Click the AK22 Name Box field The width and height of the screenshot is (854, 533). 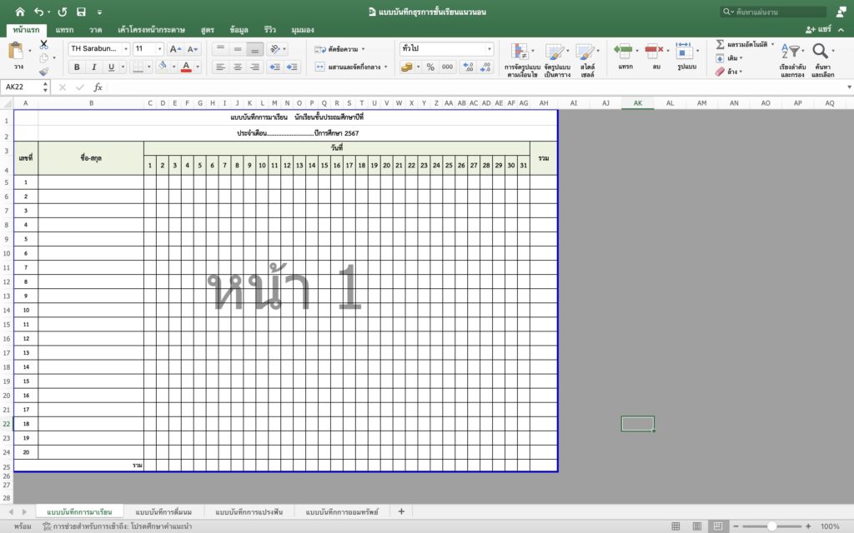(25, 87)
